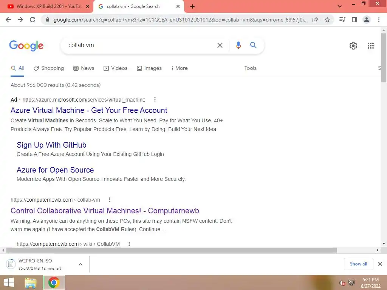
Task: Open the W2PRO_EN.ISO download item
Action: click(39, 264)
